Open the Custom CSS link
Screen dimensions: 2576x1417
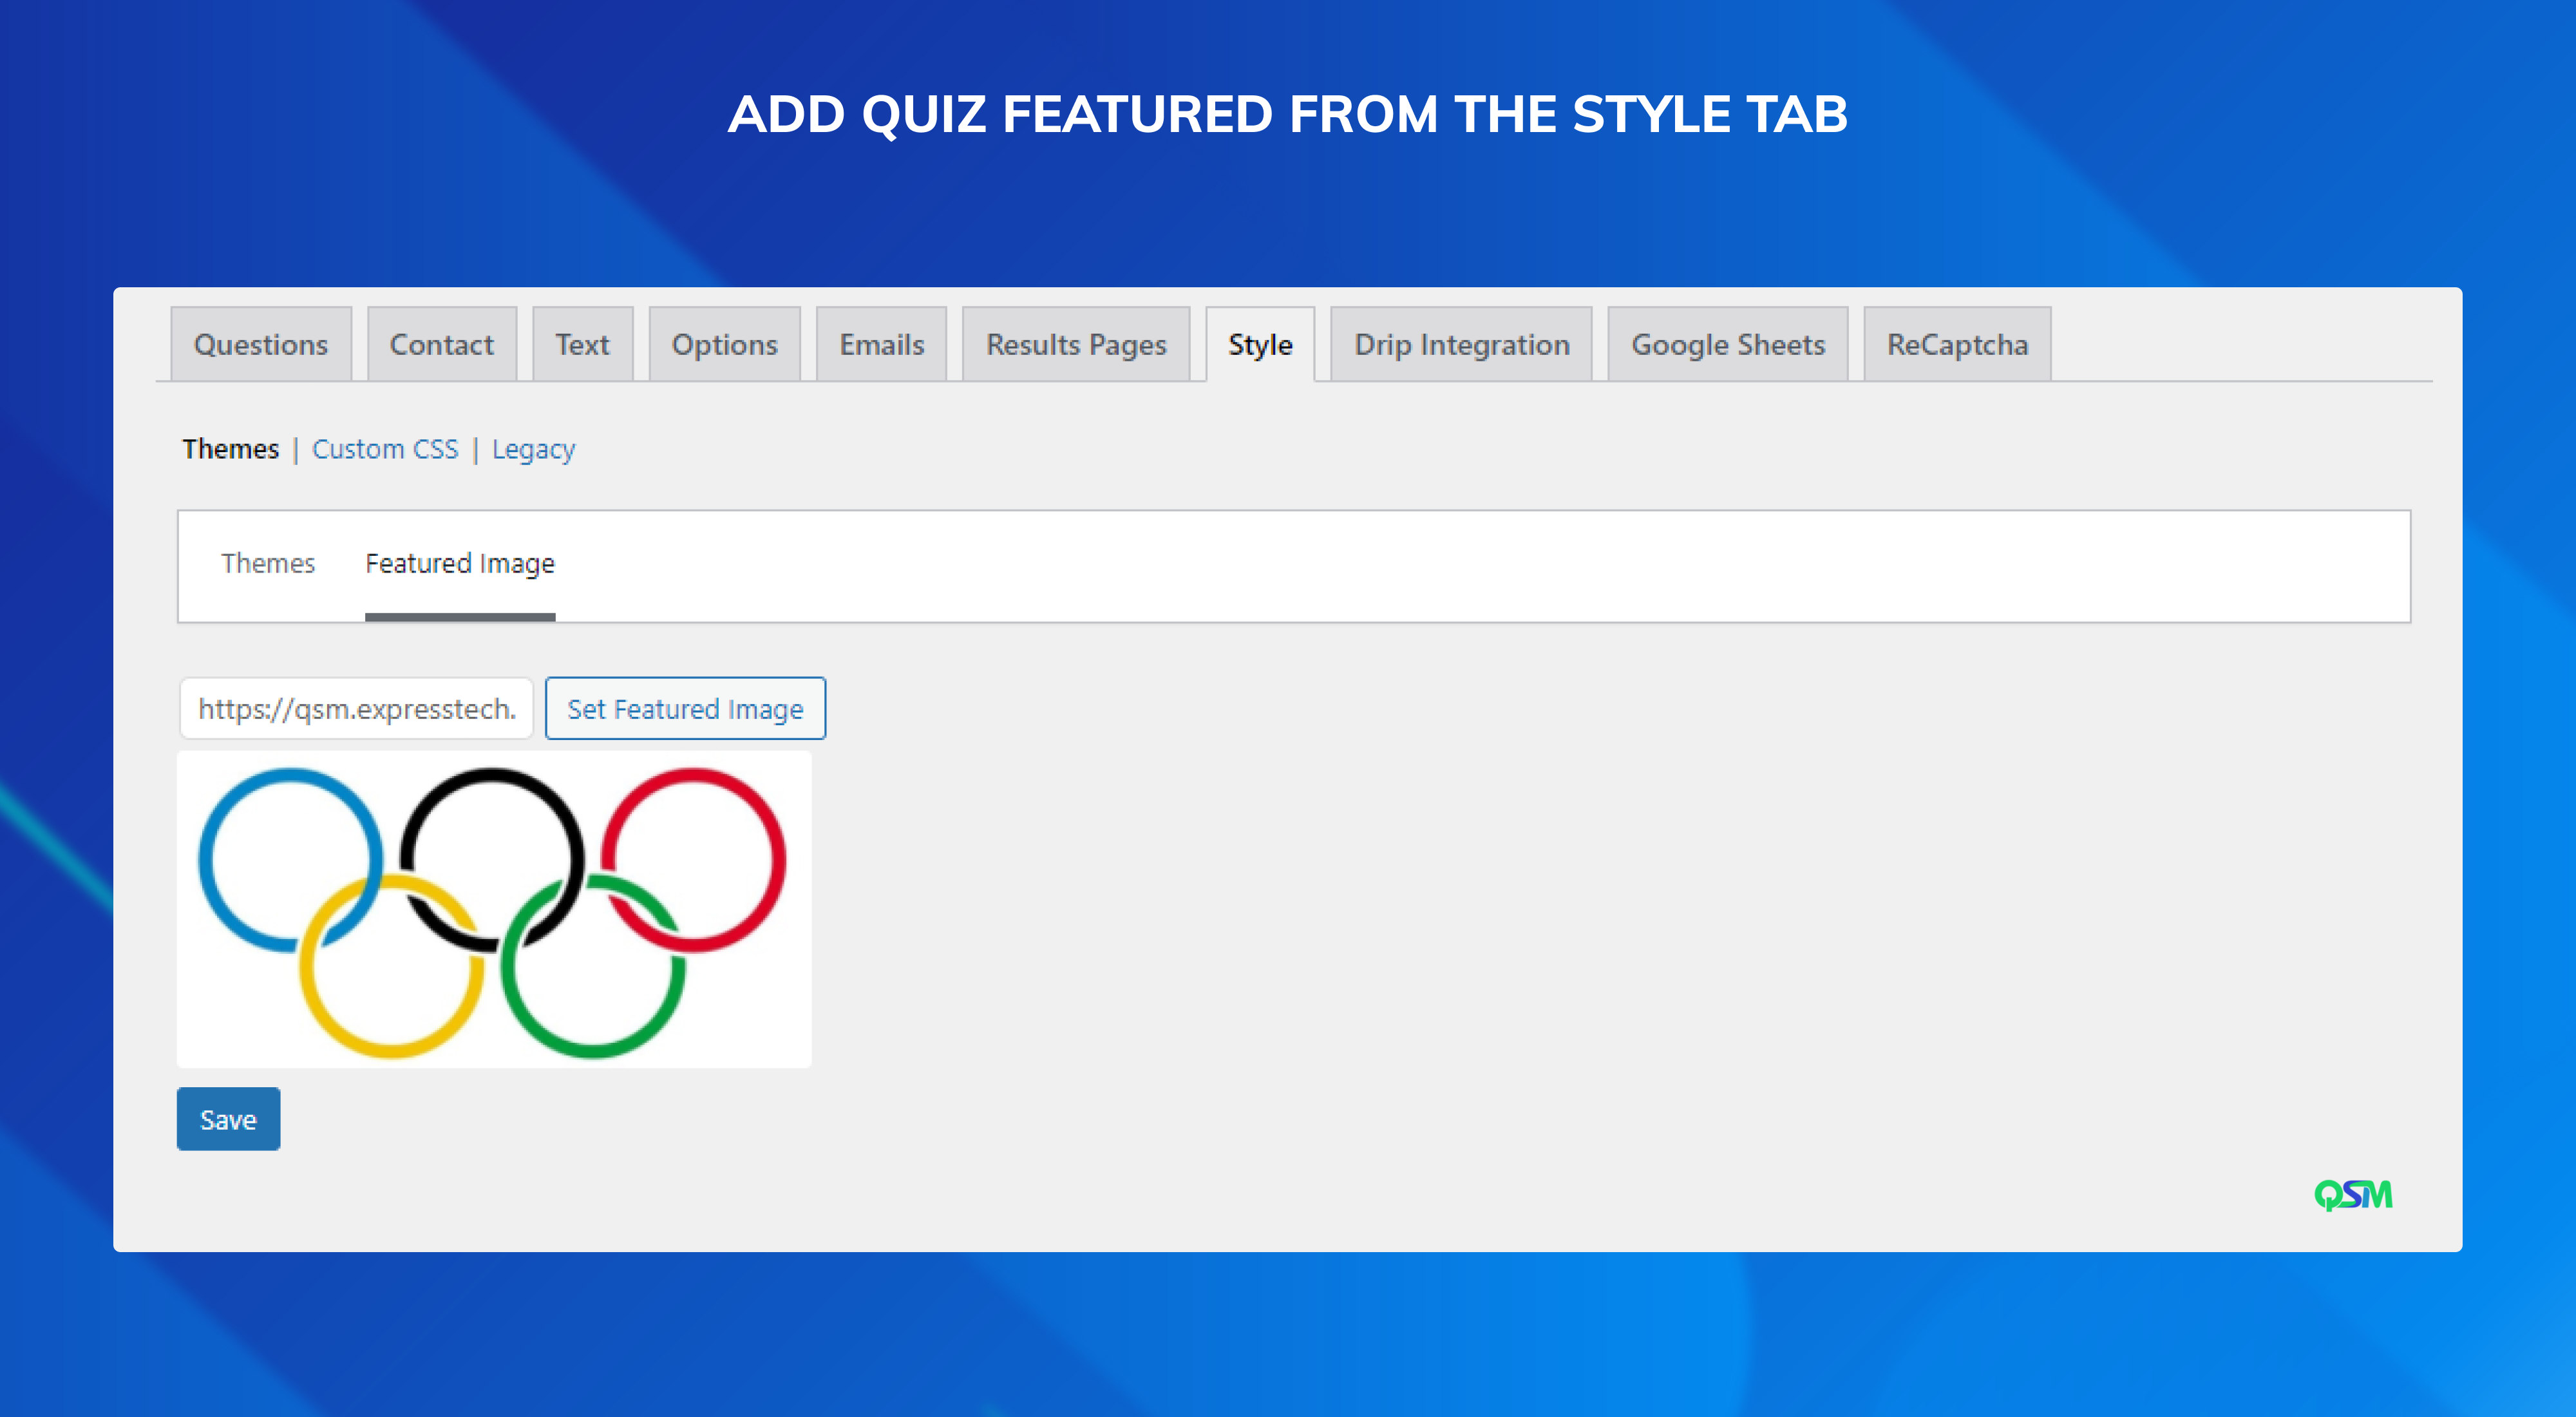pyautogui.click(x=385, y=449)
